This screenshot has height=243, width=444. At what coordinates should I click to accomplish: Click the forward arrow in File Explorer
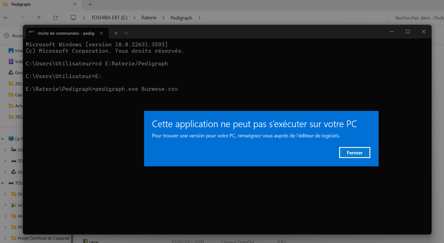23,18
